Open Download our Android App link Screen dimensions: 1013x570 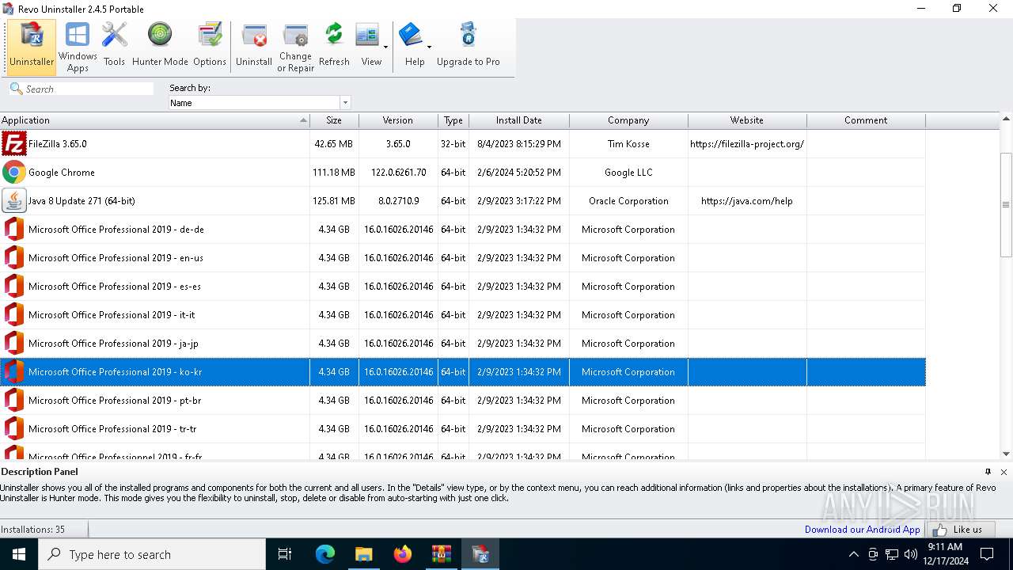[x=862, y=530]
